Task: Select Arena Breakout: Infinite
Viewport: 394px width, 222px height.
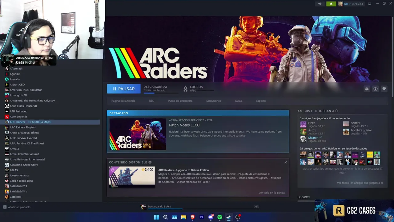Action: 24,133
